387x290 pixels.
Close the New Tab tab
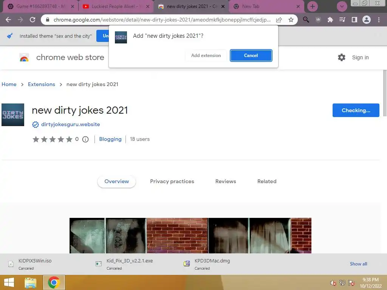[298, 6]
